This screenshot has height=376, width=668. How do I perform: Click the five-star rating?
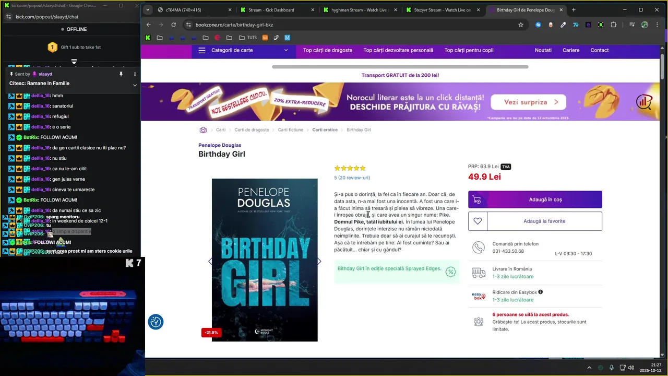350,168
